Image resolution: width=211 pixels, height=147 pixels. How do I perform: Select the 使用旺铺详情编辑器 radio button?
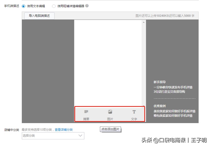54,6
